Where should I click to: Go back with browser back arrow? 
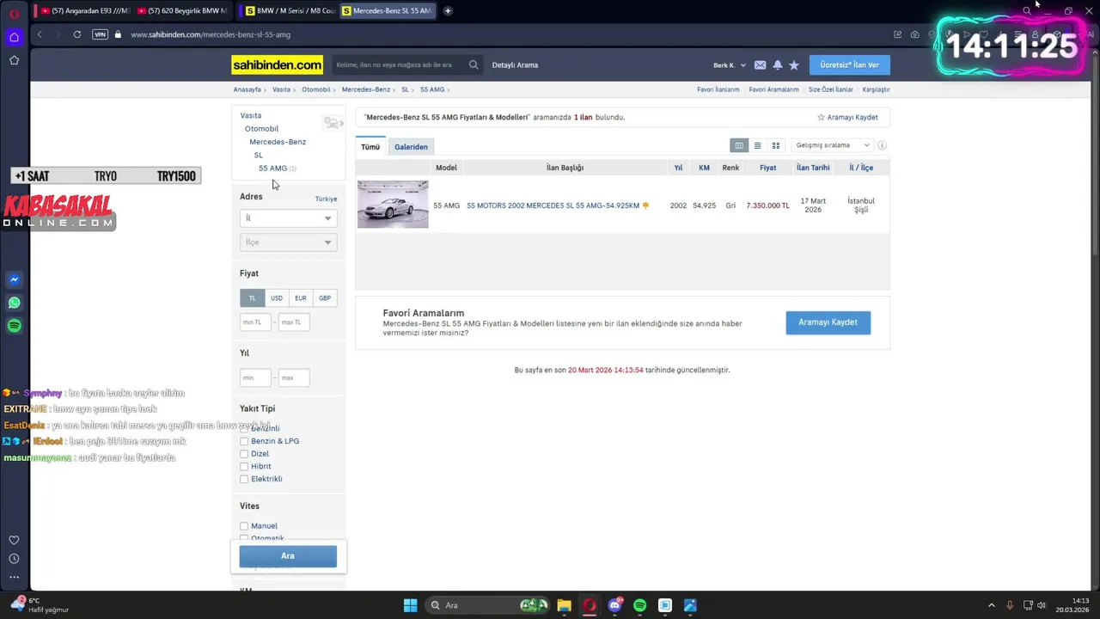(x=40, y=34)
